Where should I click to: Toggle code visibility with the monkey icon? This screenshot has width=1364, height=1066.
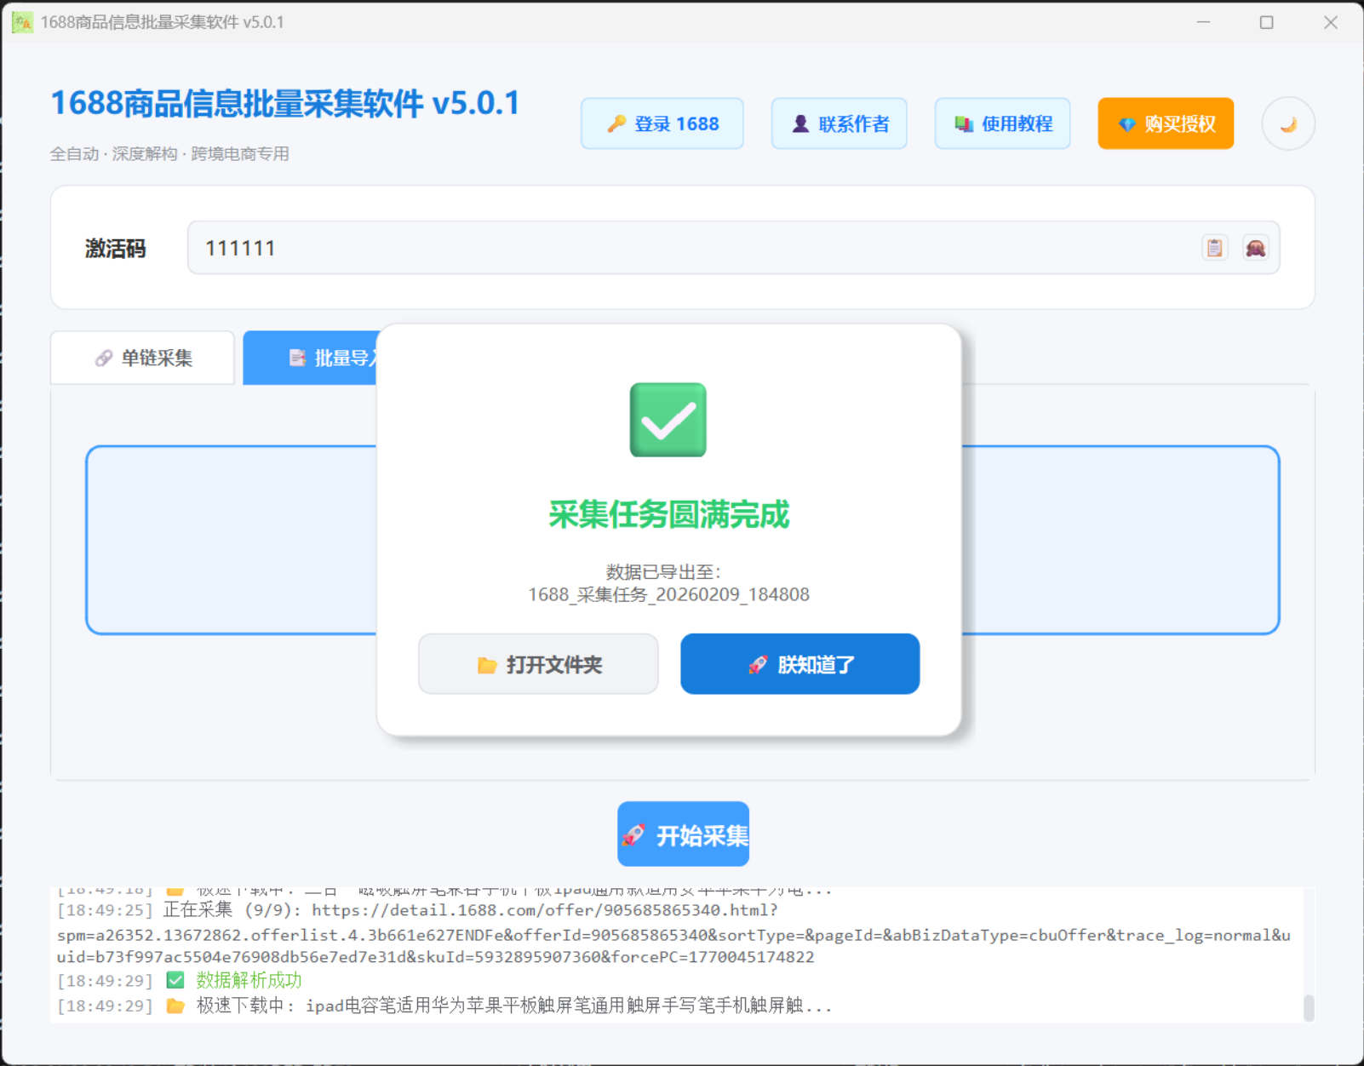pyautogui.click(x=1256, y=248)
